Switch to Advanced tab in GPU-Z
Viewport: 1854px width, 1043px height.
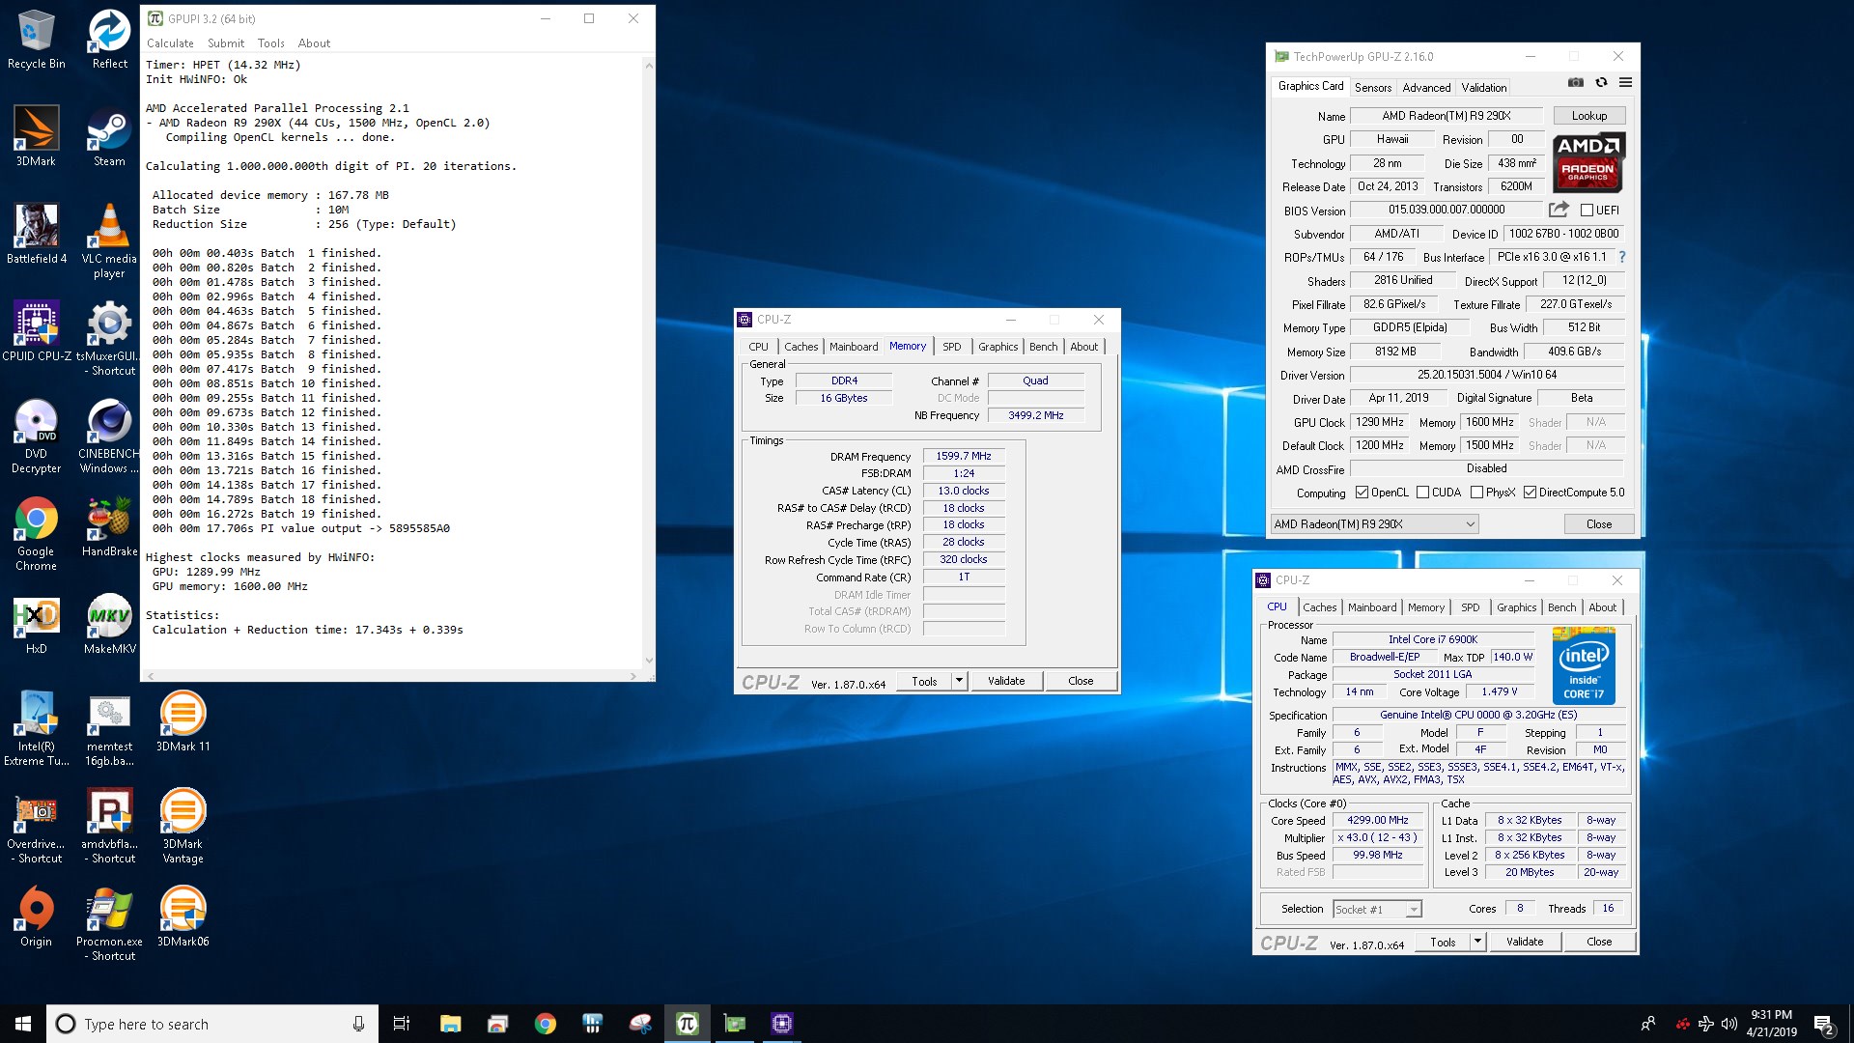pyautogui.click(x=1426, y=87)
